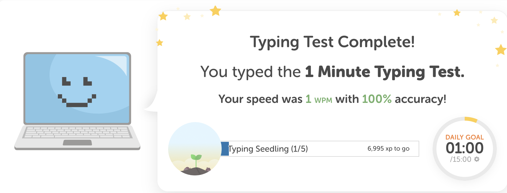Image resolution: width=507 pixels, height=193 pixels.
Task: Click the laptop mascot's keyboard
Action: [x=77, y=132]
